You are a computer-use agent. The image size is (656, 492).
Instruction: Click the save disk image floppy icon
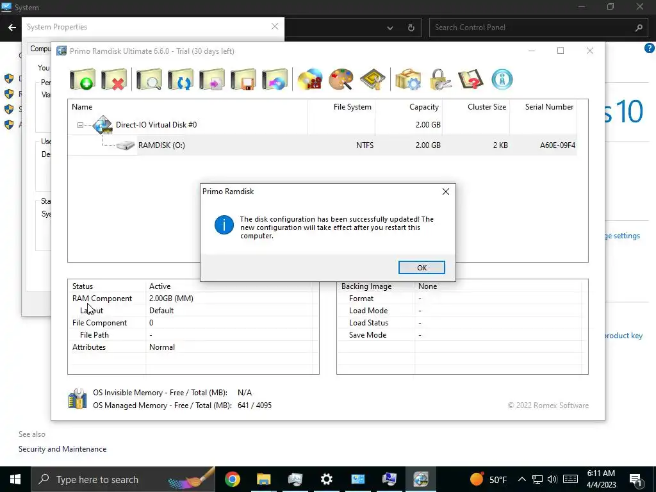click(243, 79)
